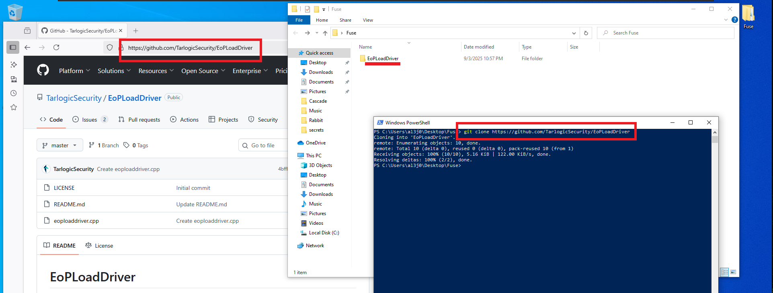The height and width of the screenshot is (293, 773).
Task: Open the Firefox sidebar toggle icon
Action: click(x=13, y=47)
